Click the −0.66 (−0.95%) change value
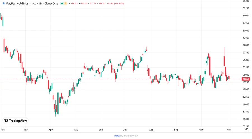This screenshot has width=252, height=139. point(115,4)
